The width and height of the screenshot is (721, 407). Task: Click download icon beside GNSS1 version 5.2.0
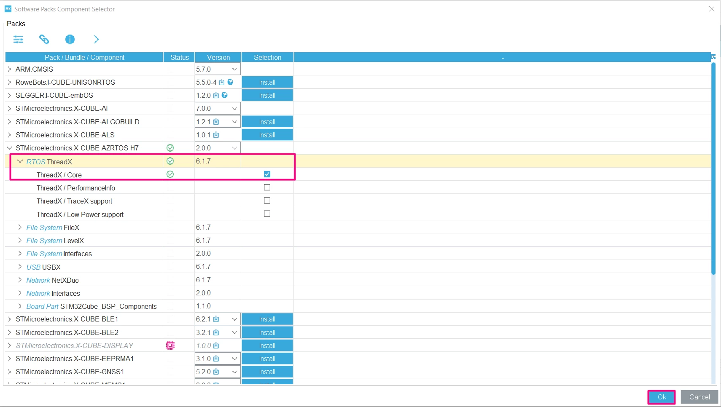(216, 372)
